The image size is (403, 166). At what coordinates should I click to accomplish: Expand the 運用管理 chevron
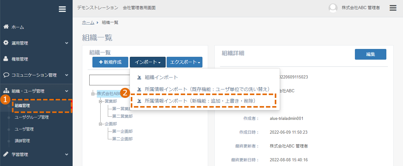(67, 43)
